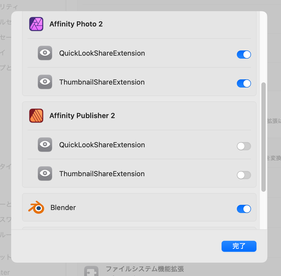Click eye icon of Affinity Photo ThumbnailShareExtension

pyautogui.click(x=45, y=82)
